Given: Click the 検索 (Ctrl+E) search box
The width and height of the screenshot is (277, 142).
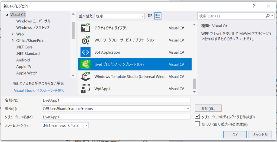Looking at the screenshot, I should click(x=231, y=16).
